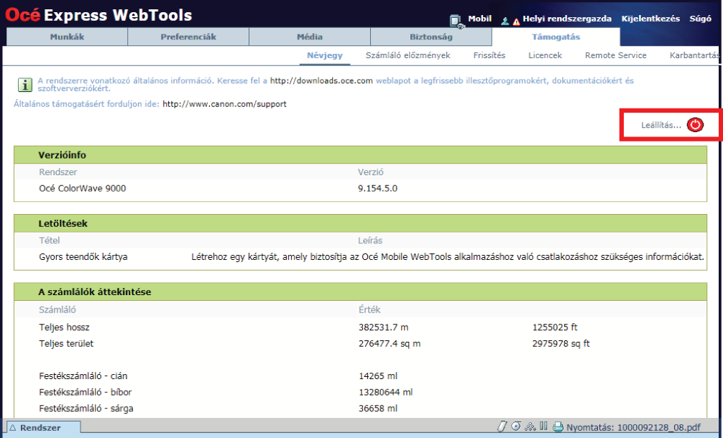Click the user profile icon in header
Viewport: 723px width, 438px height.
505,22
